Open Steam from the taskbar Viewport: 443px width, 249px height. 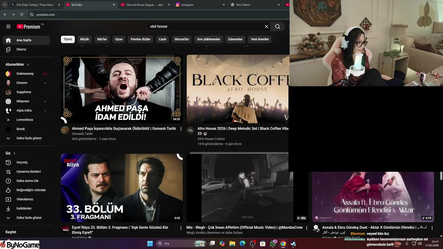click(x=293, y=244)
